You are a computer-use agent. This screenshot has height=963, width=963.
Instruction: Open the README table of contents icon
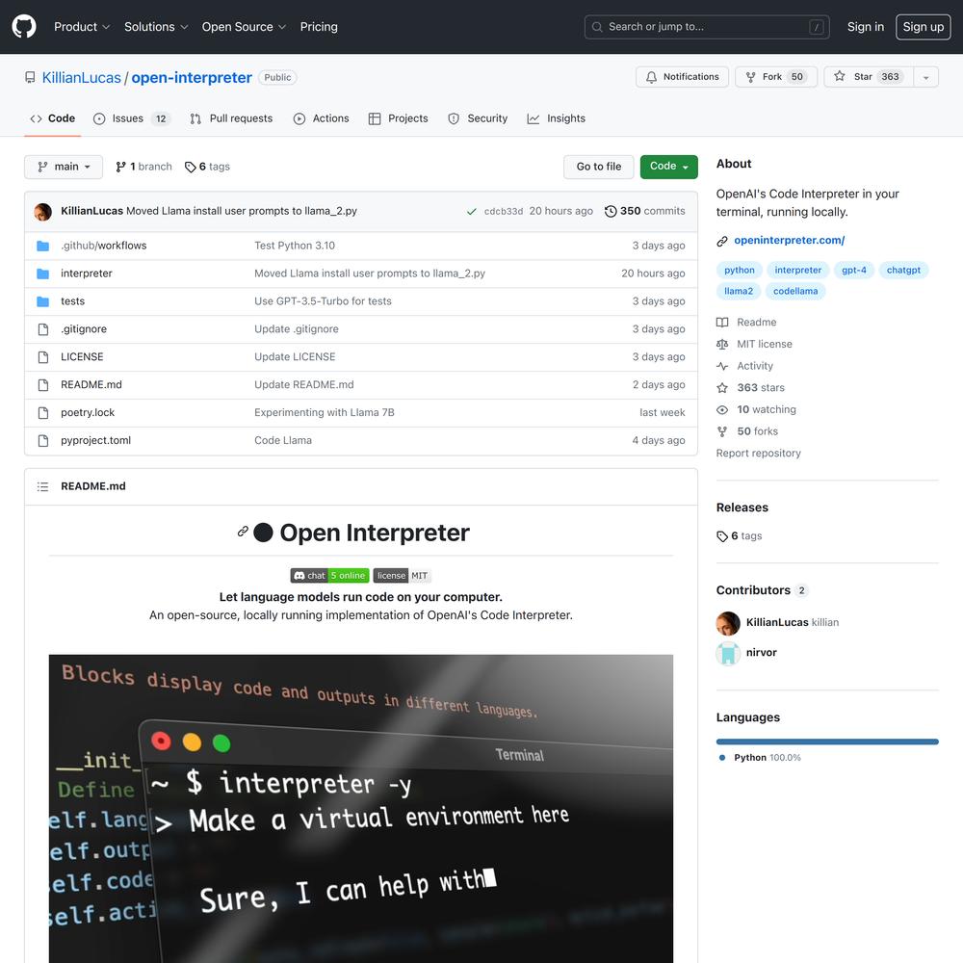42,486
